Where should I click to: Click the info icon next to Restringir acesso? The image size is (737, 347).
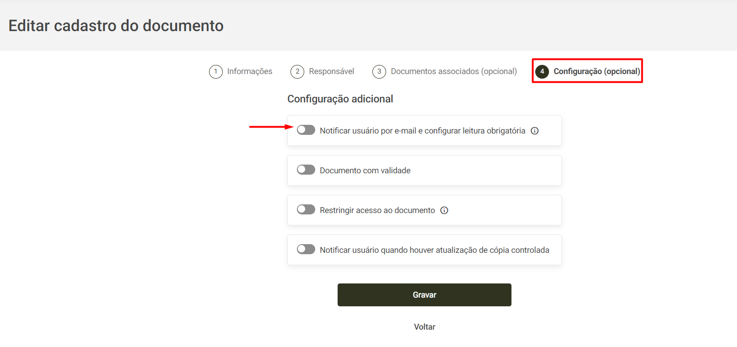(444, 210)
